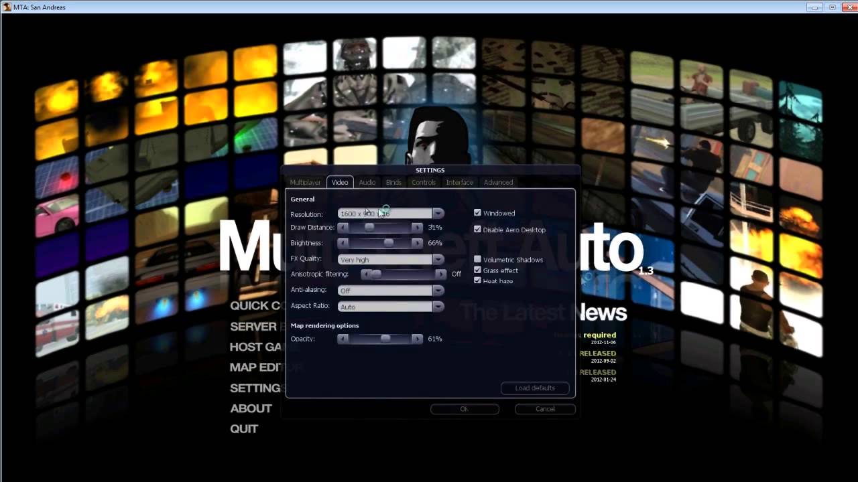Go to the Controls tab
The width and height of the screenshot is (858, 482).
click(424, 182)
